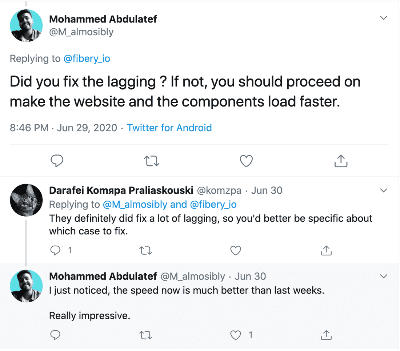Screen dimensions: 400x351
Task: Reply to Darafei's tweet
Action: [55, 250]
